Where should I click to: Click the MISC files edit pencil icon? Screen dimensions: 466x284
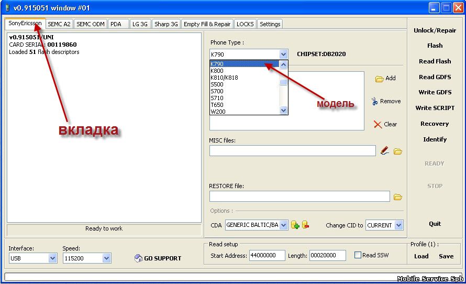384,151
